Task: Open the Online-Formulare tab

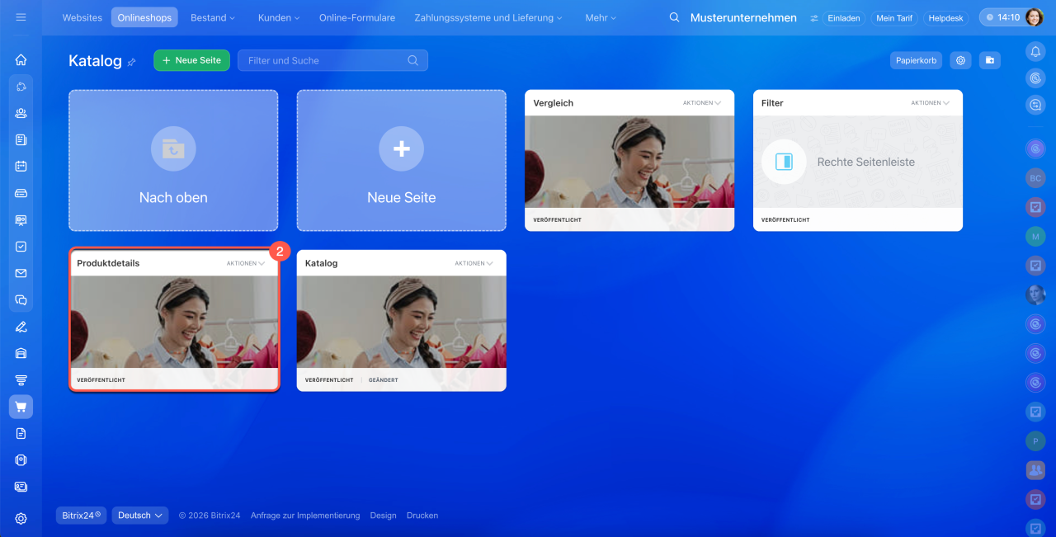Action: coord(357,17)
